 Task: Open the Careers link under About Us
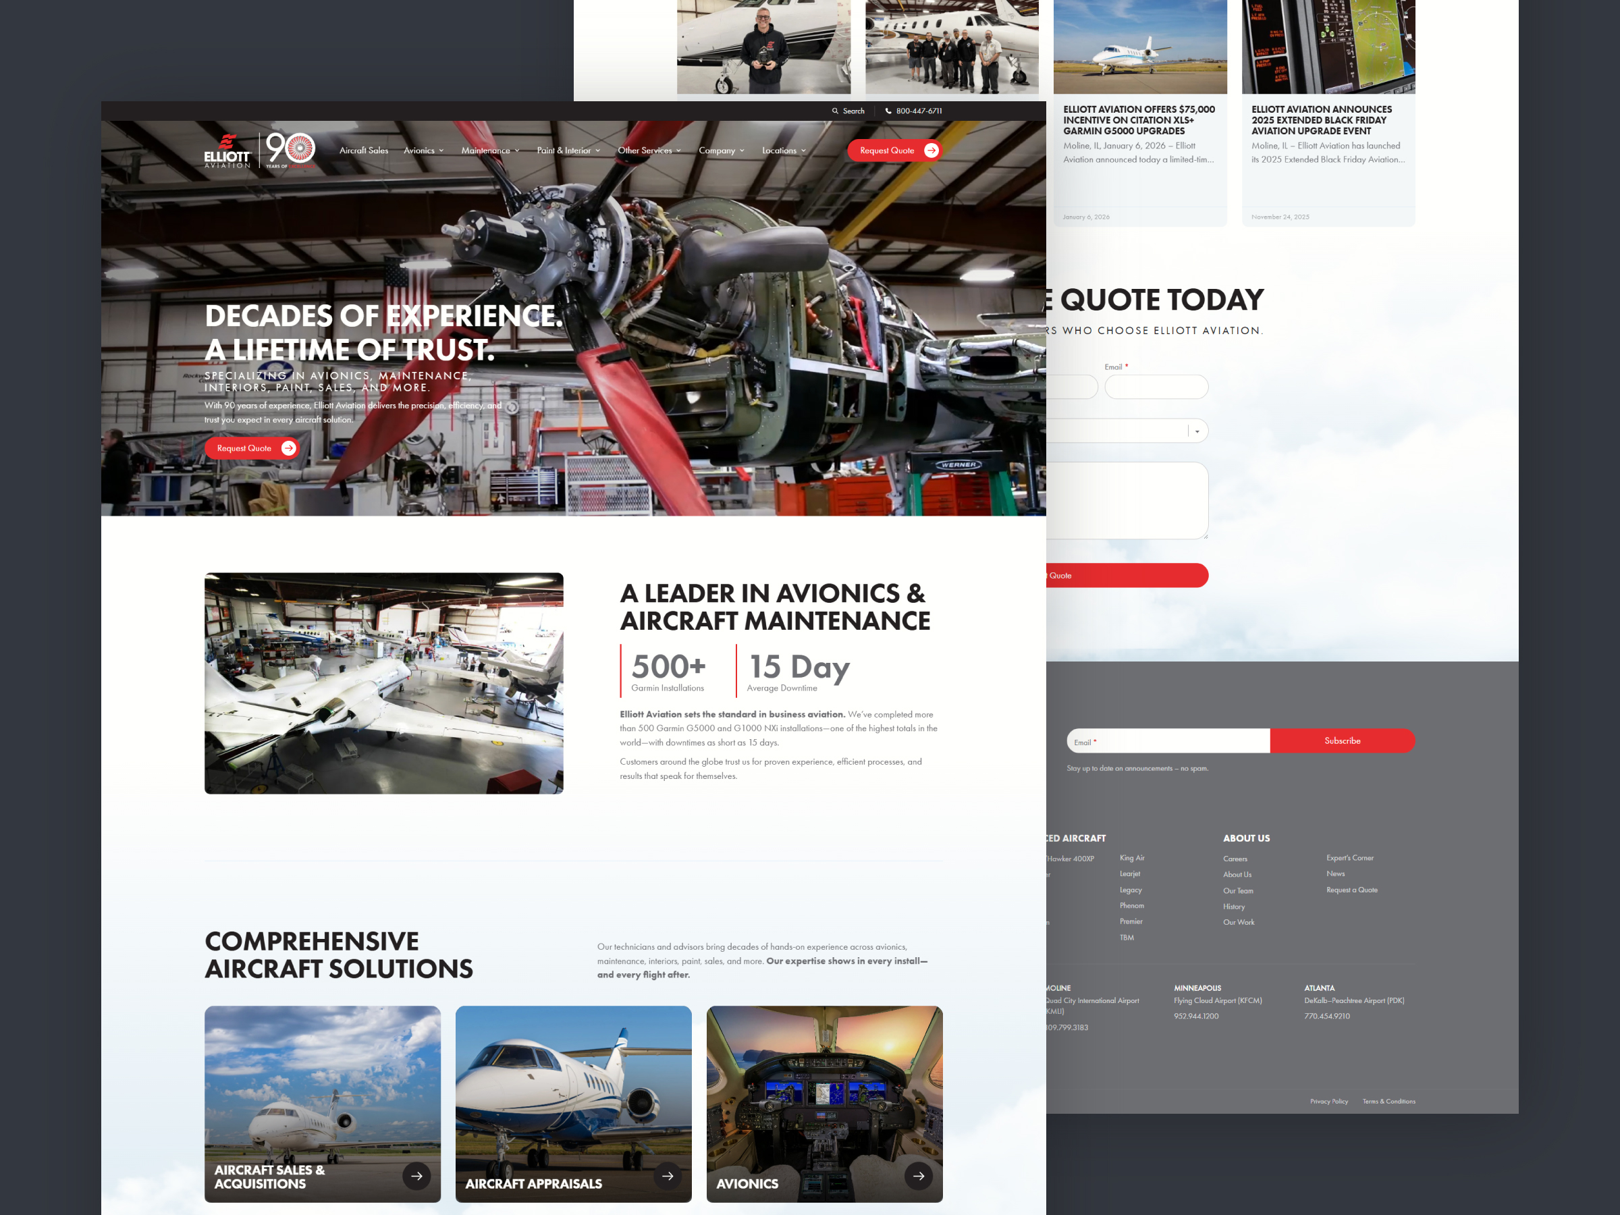pos(1235,859)
